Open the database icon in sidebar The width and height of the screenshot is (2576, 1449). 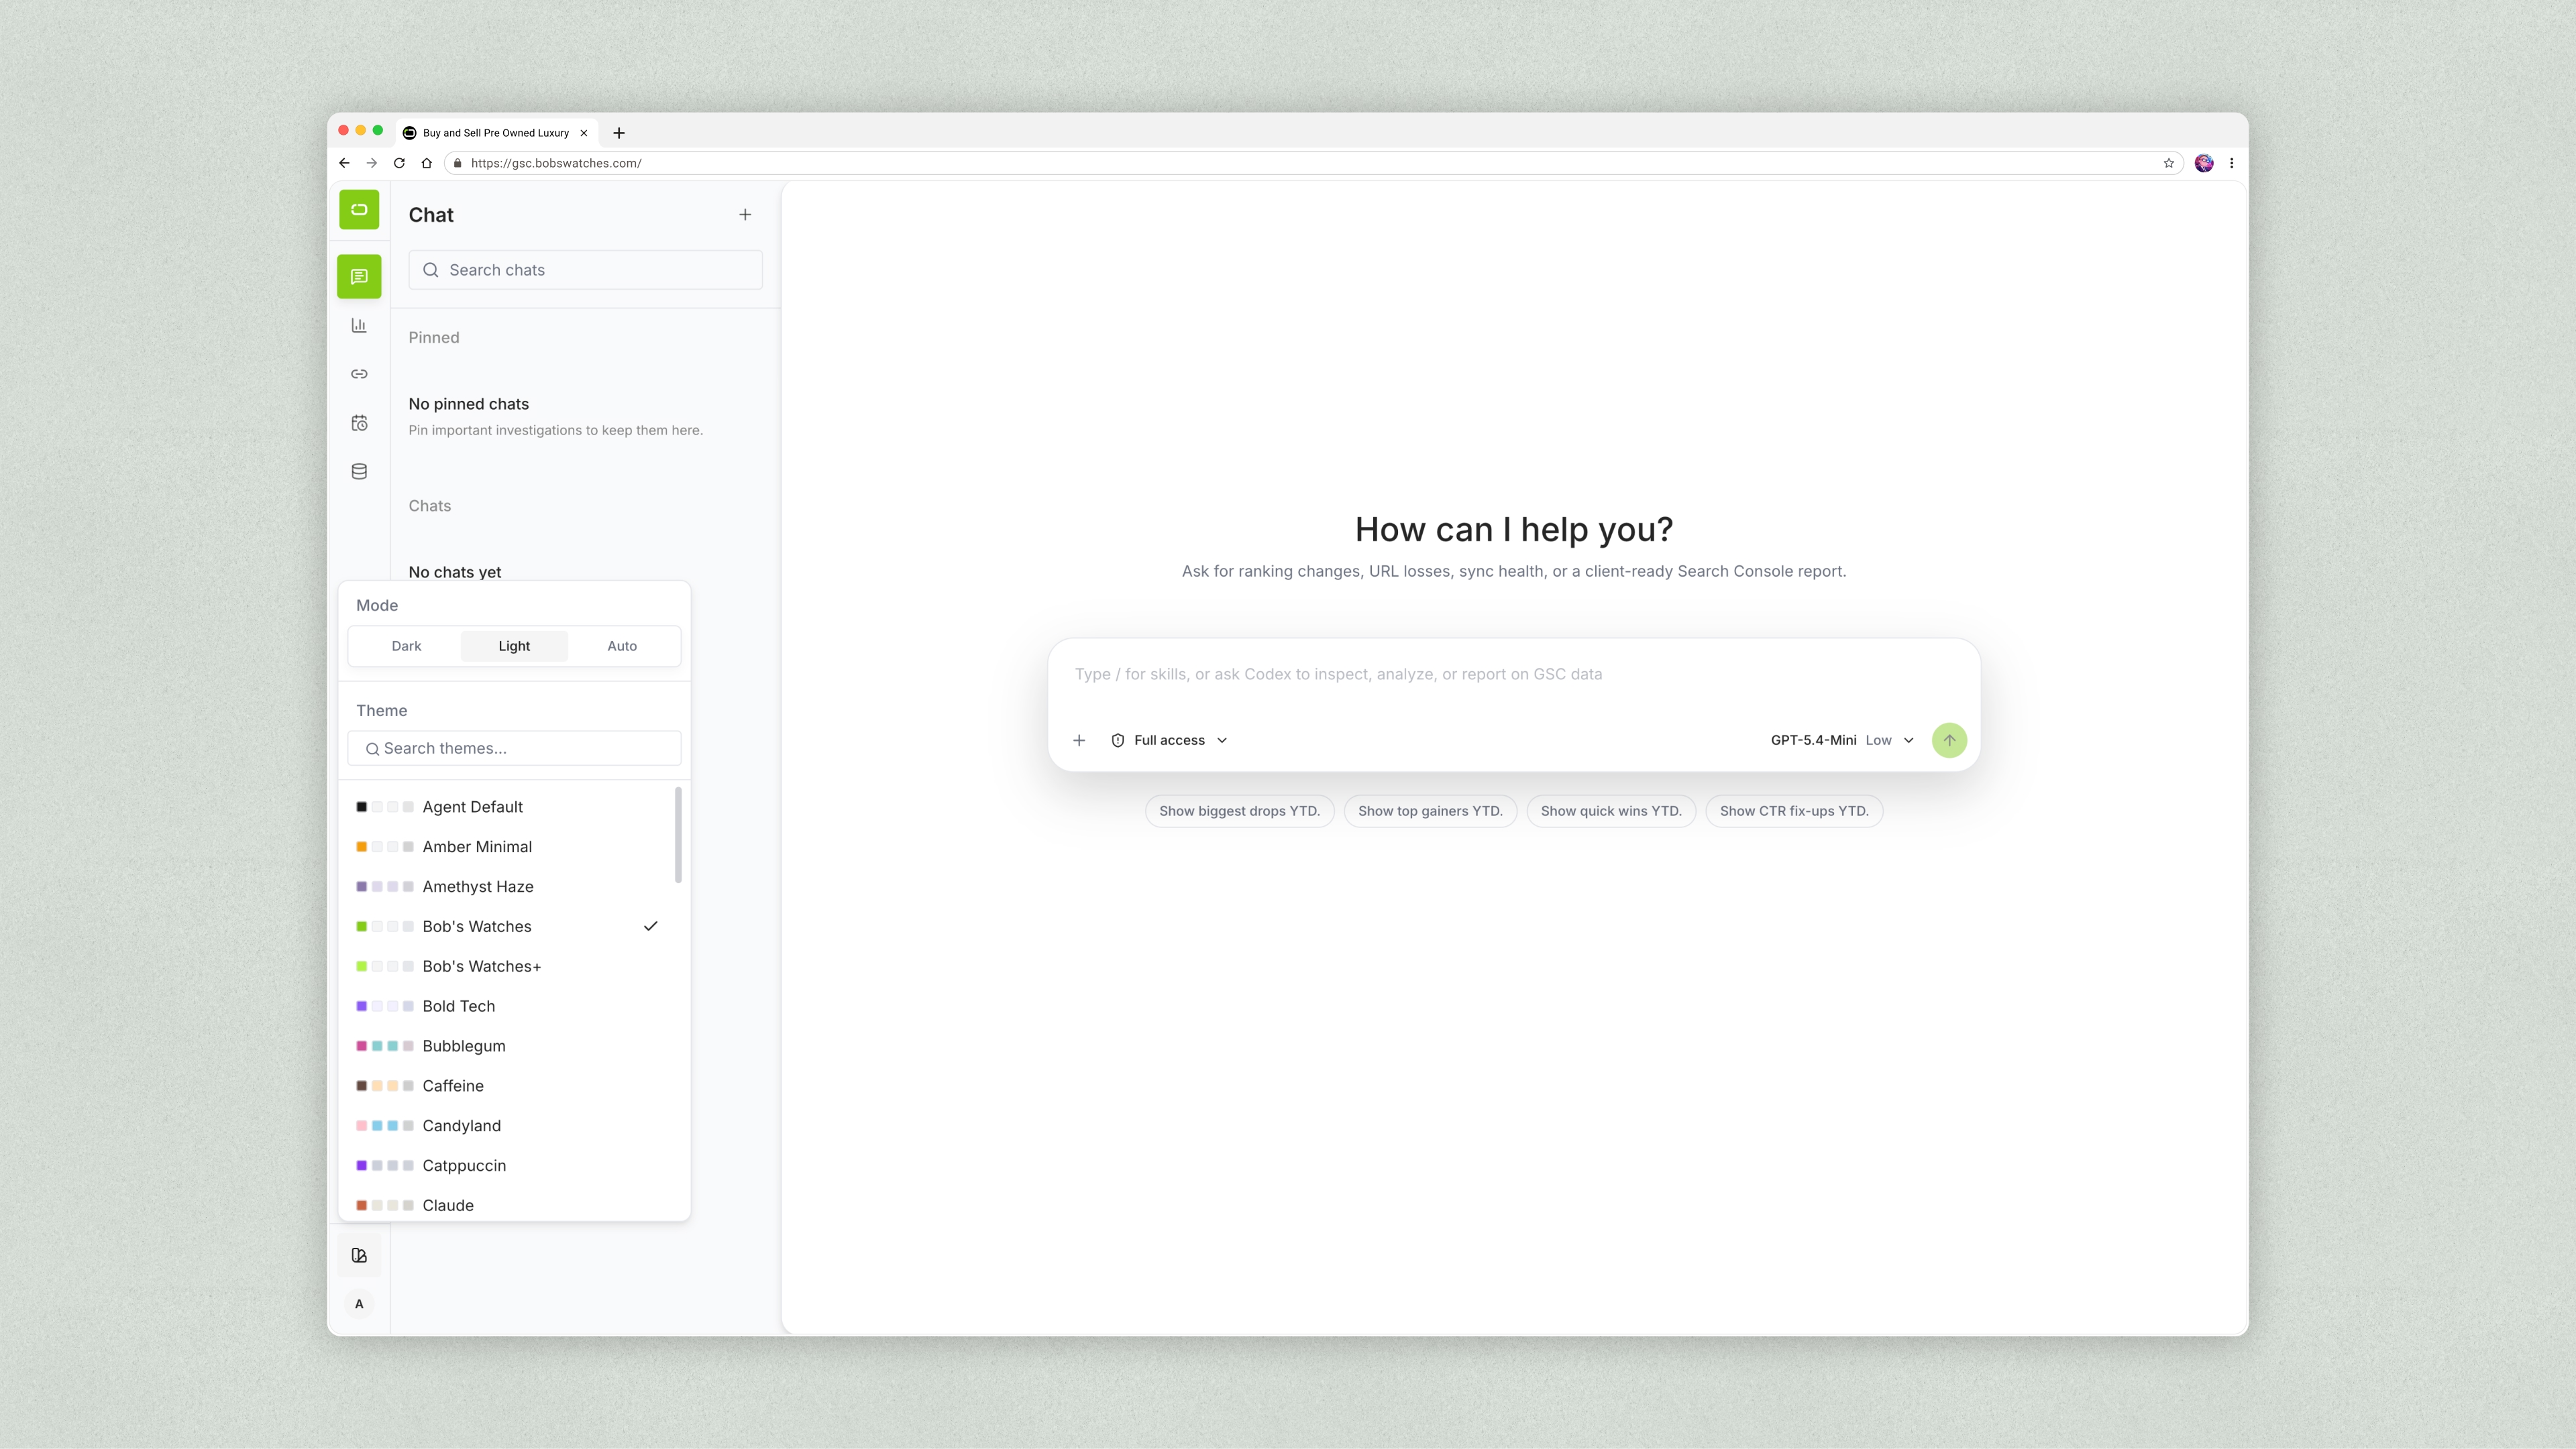click(x=359, y=471)
